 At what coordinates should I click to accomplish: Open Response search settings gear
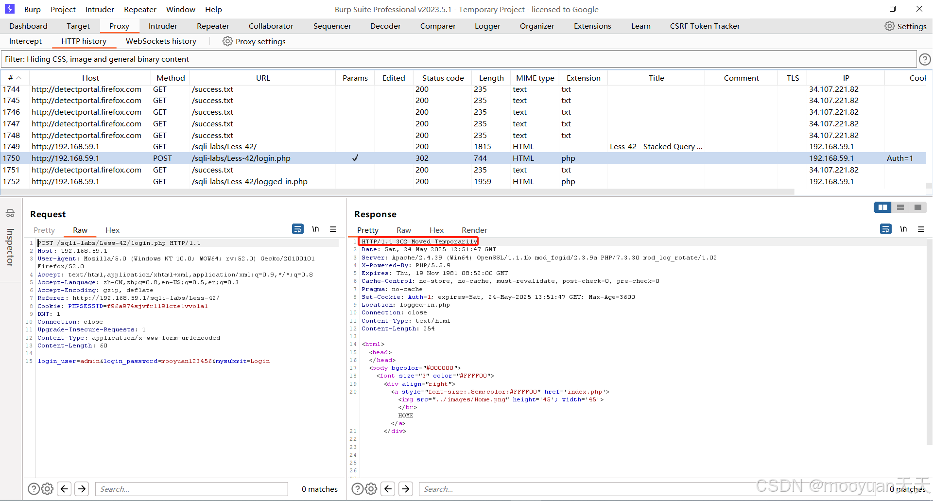371,489
